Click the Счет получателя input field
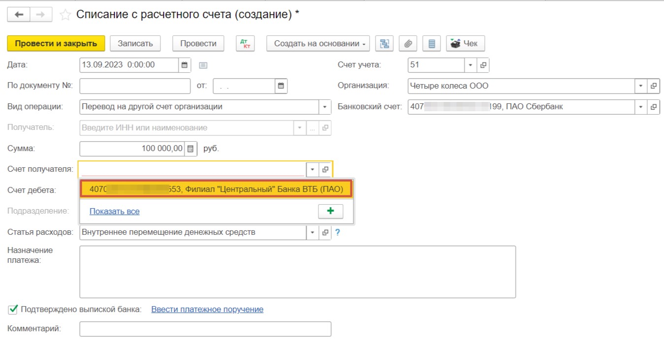 point(193,169)
